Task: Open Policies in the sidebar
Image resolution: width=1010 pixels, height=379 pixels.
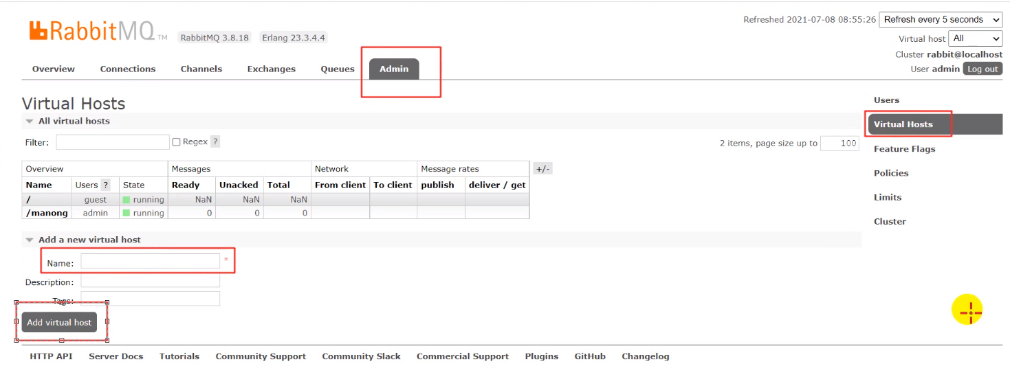Action: (891, 173)
